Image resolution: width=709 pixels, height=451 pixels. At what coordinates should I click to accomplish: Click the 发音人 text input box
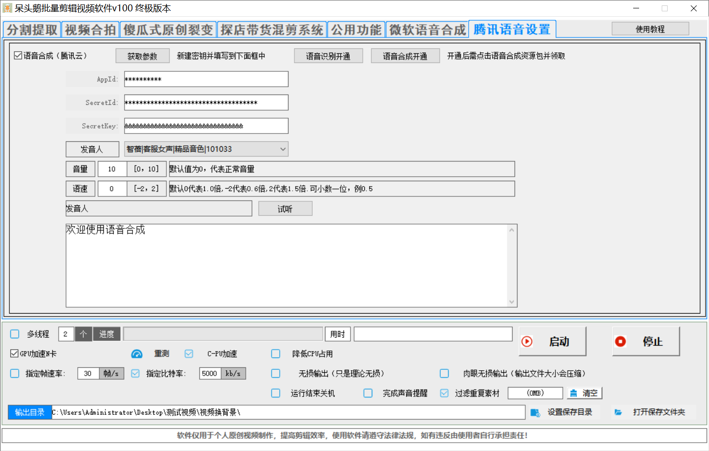pyautogui.click(x=159, y=209)
